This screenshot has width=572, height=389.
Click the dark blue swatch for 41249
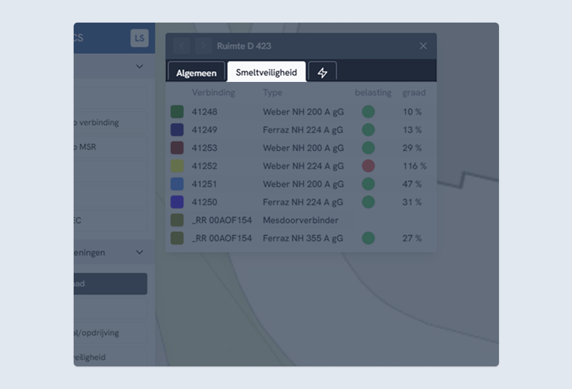click(177, 130)
